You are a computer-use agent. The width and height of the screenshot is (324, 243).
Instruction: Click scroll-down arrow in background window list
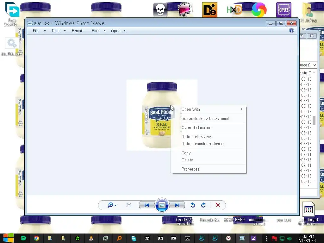pyautogui.click(x=314, y=180)
